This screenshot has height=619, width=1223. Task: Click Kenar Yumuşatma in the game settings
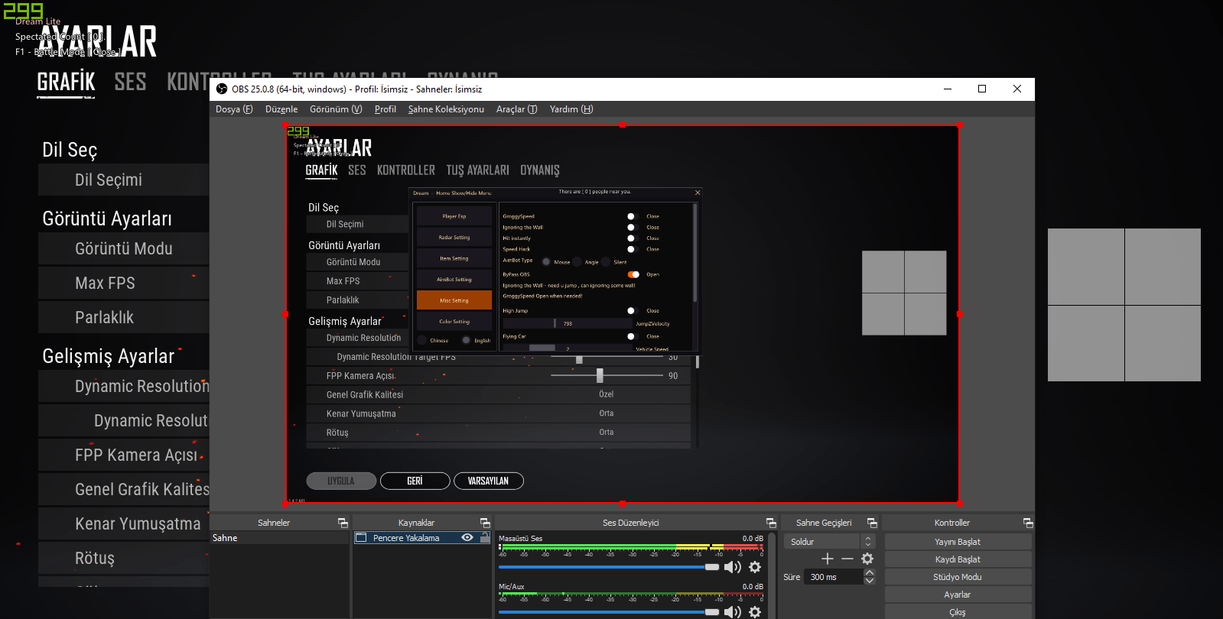pos(124,523)
